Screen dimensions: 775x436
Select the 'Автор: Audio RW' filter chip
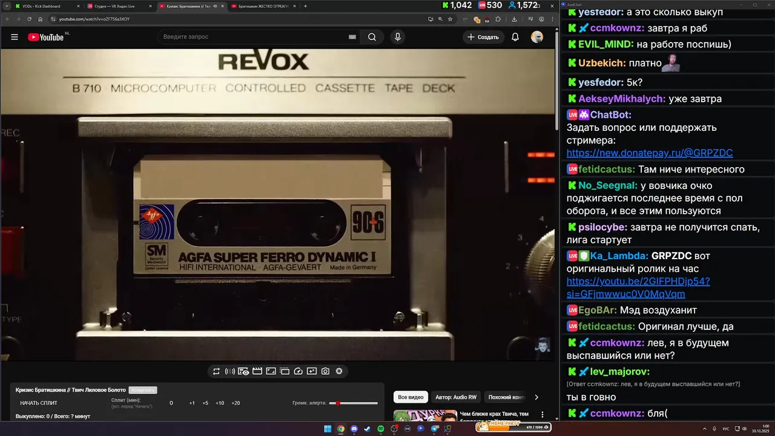[456, 397]
